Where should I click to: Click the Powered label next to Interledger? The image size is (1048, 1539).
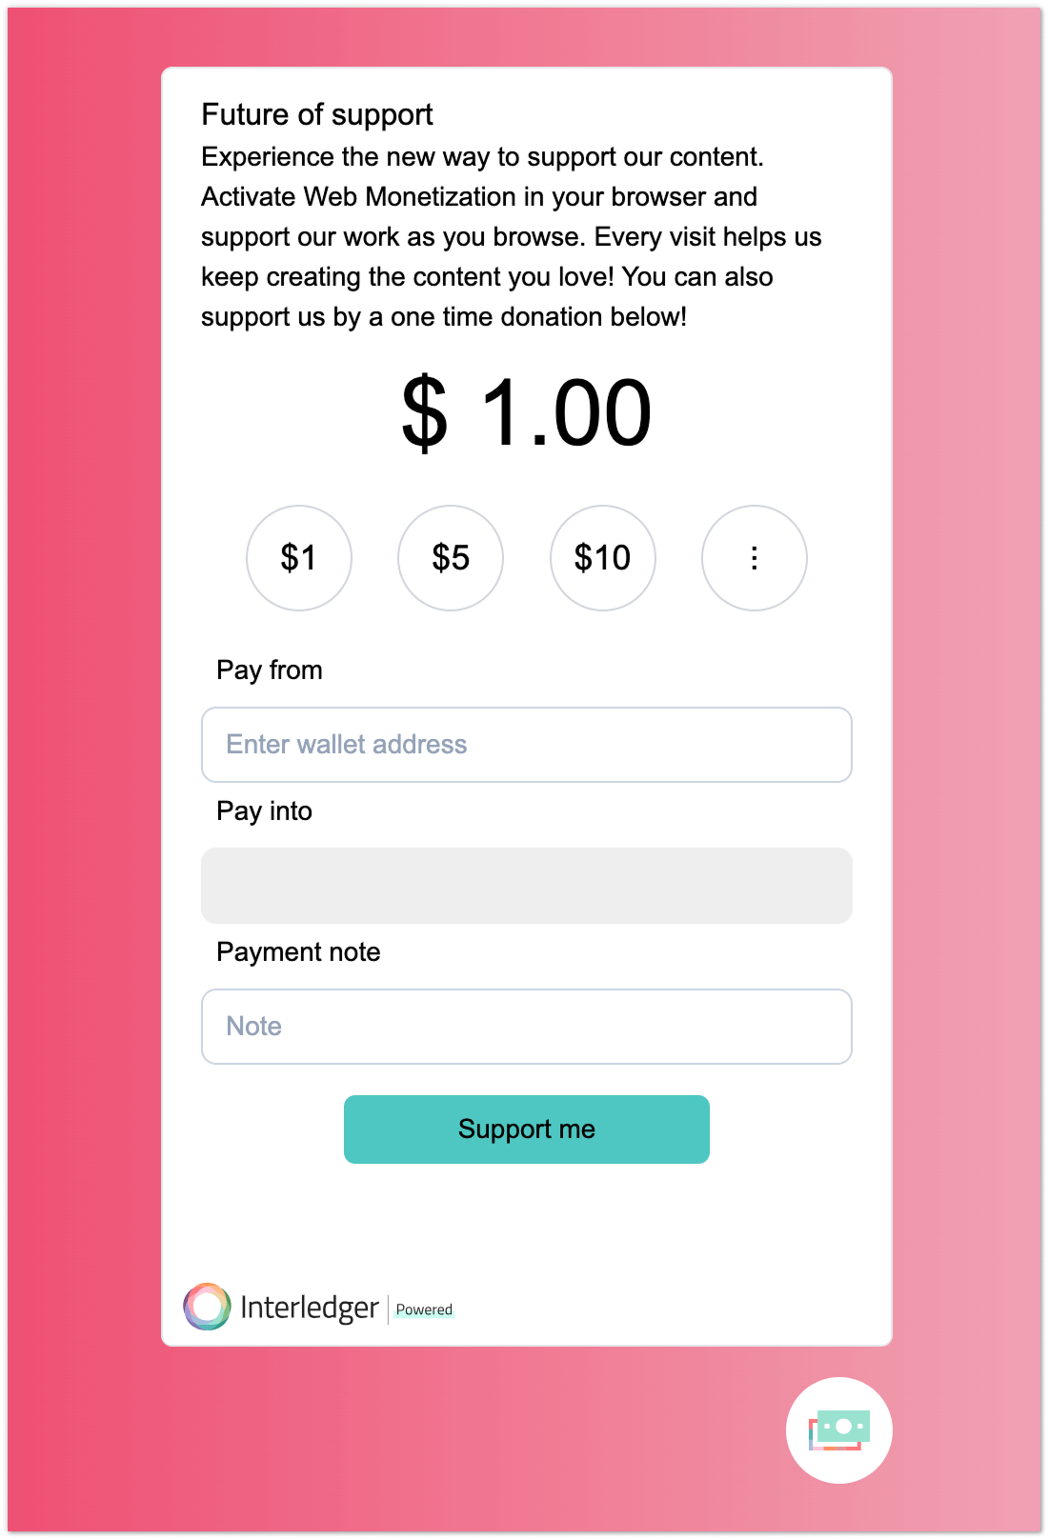pyautogui.click(x=424, y=1310)
